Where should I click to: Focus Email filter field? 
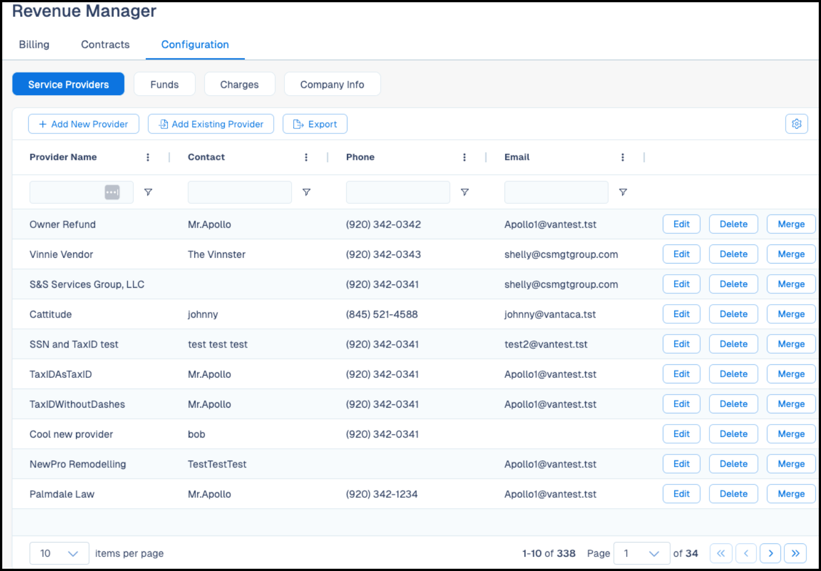(556, 192)
